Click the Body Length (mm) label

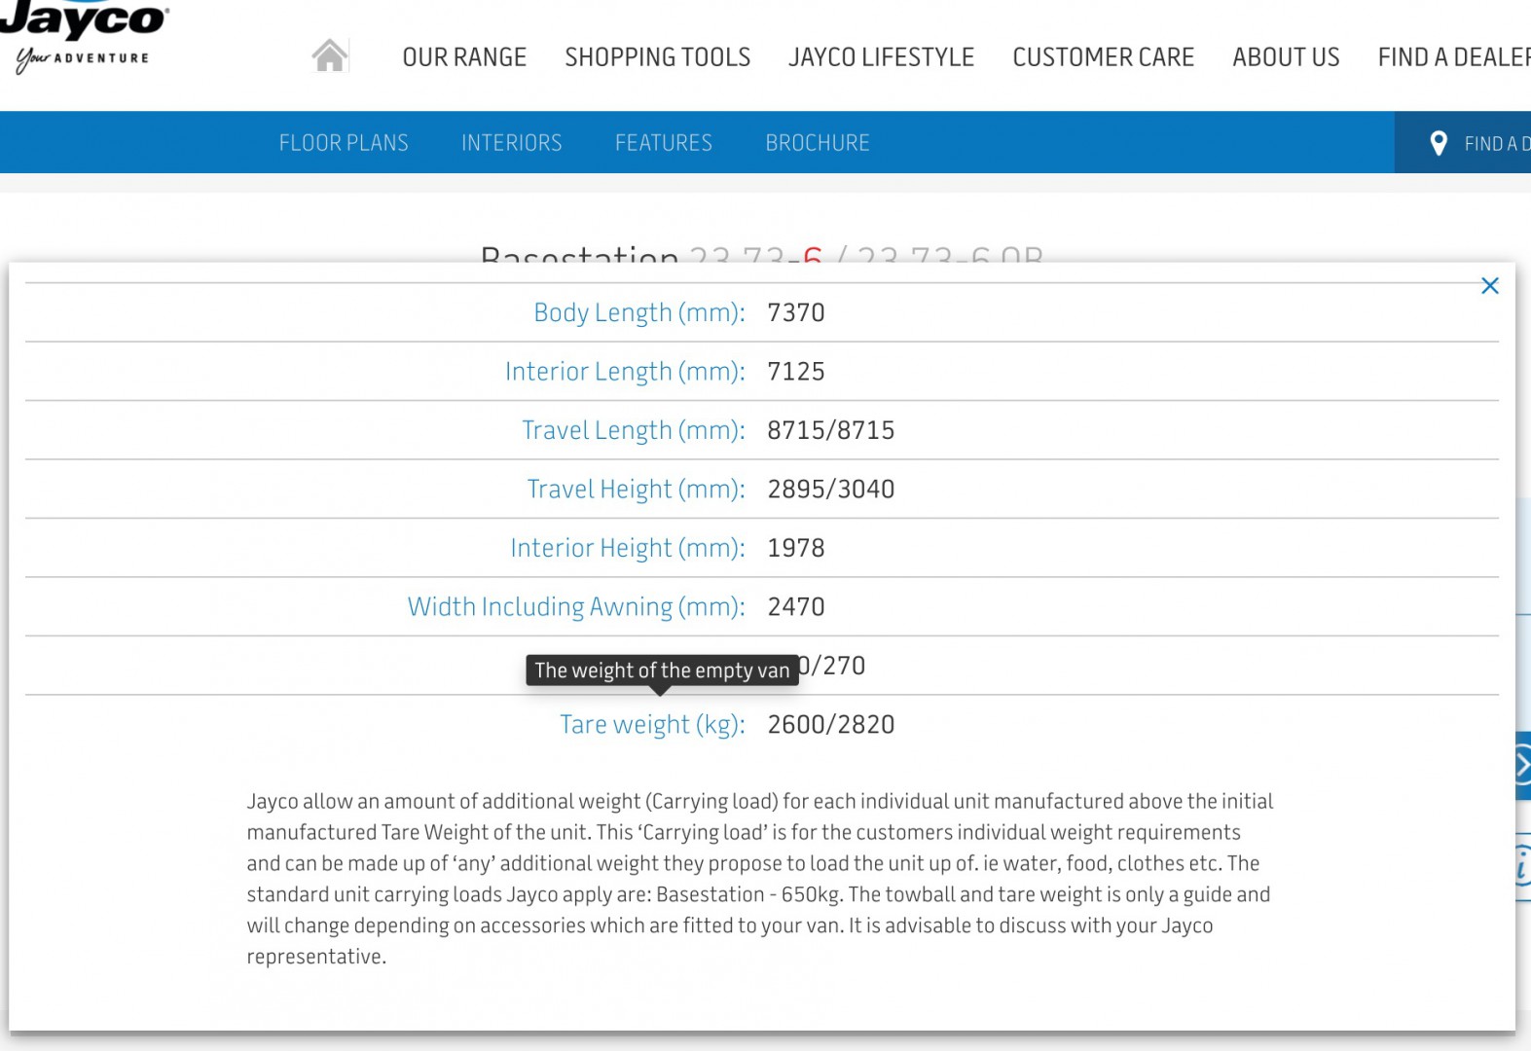[x=638, y=313]
